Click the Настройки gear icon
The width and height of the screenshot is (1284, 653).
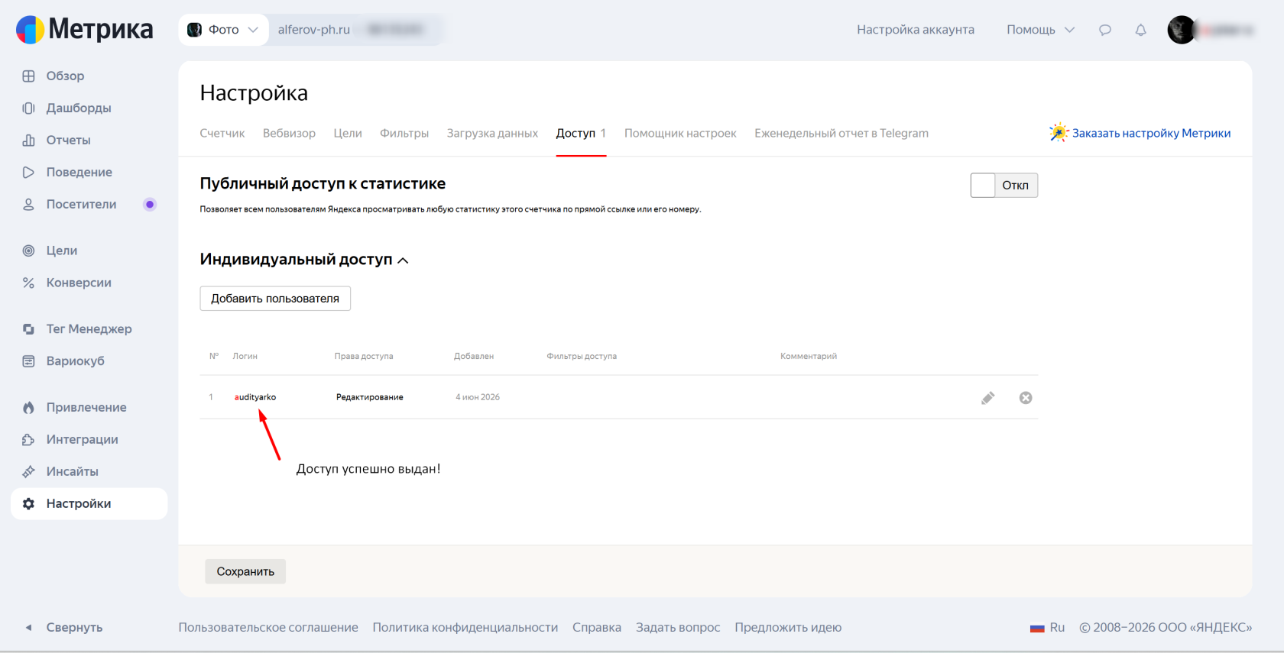[x=28, y=504]
